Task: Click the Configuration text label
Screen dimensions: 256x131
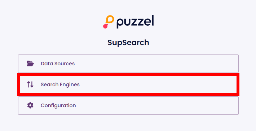Action: (x=58, y=106)
